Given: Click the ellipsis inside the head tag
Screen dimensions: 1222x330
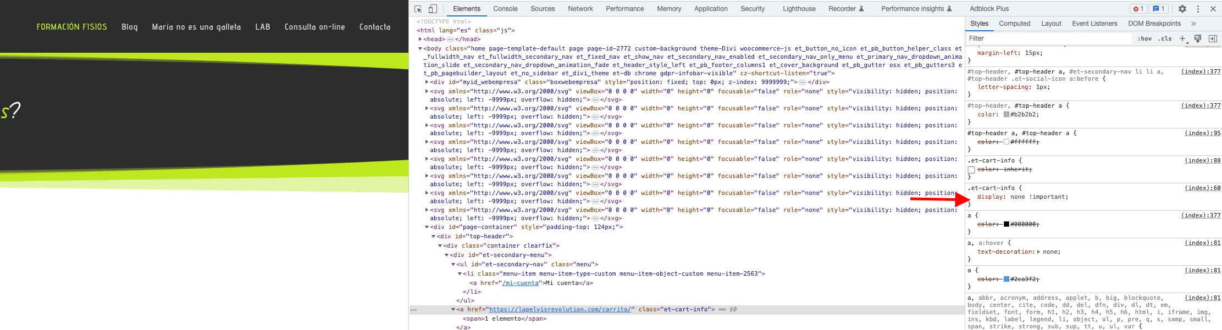Looking at the screenshot, I should coord(450,40).
